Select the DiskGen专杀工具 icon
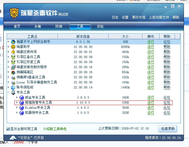This screenshot has height=147, width=189. [x=22, y=108]
